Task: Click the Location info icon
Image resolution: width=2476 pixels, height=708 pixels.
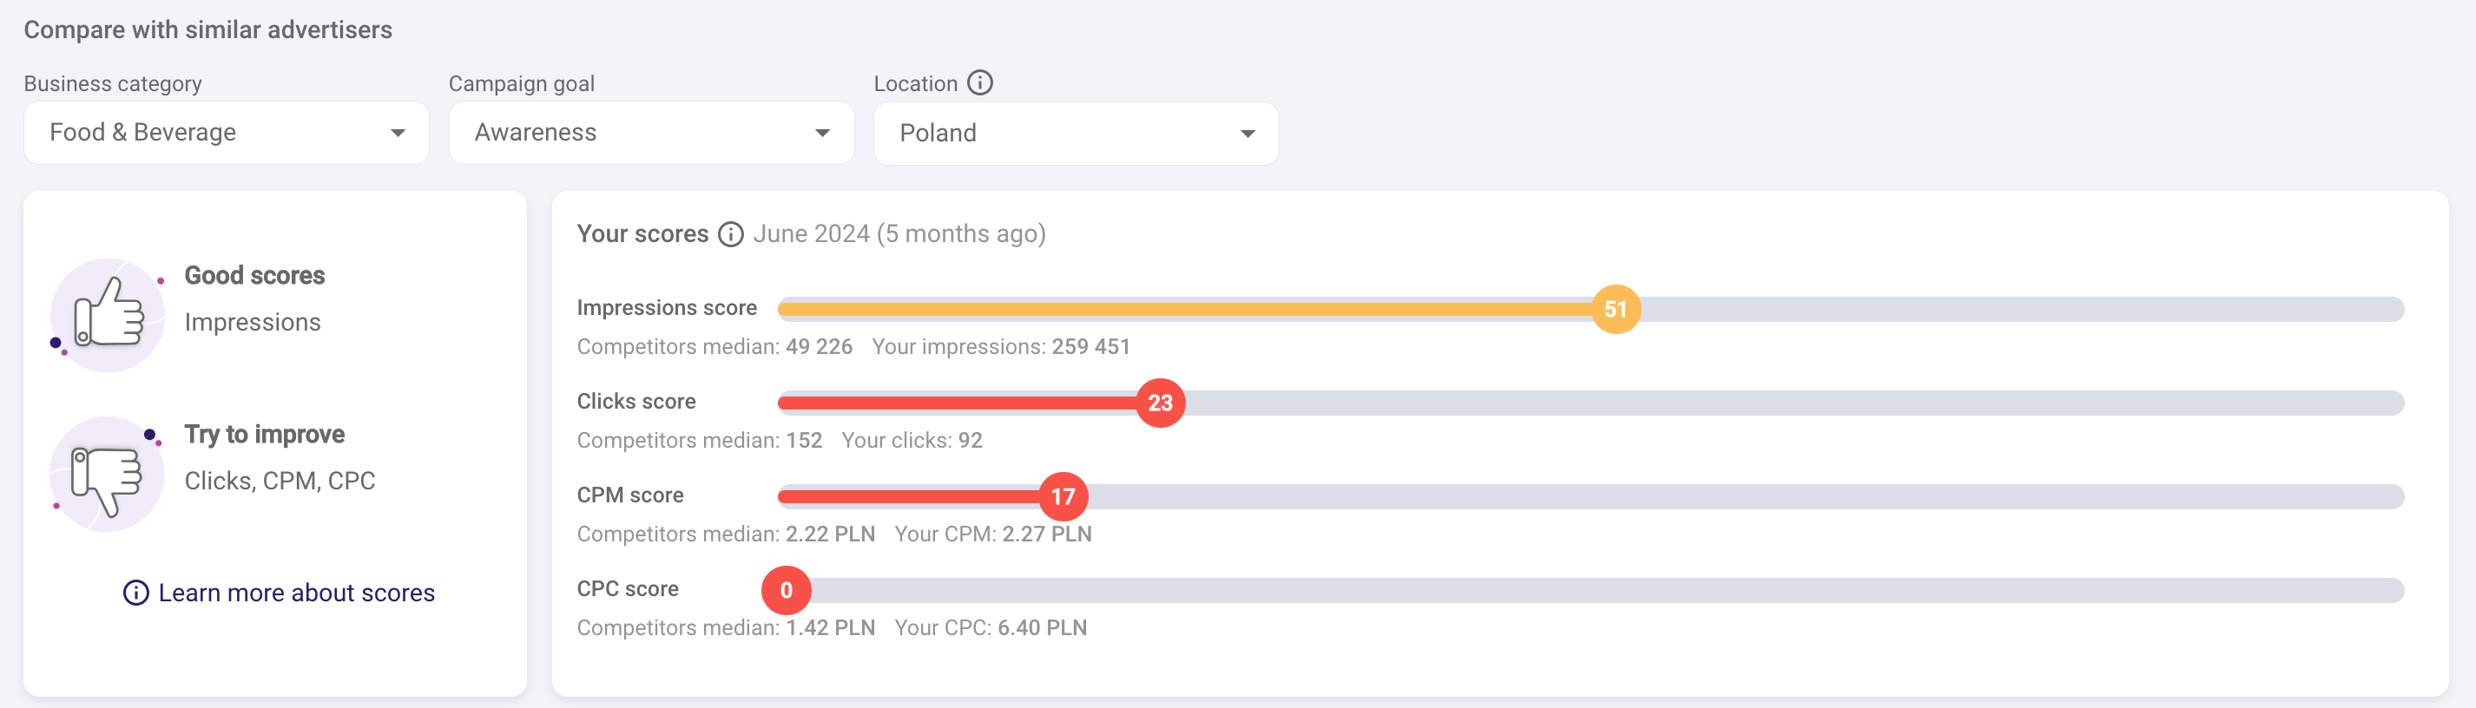Action: pos(979,82)
